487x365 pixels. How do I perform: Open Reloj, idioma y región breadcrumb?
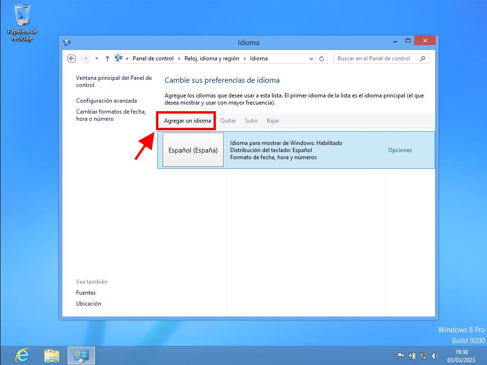click(212, 58)
